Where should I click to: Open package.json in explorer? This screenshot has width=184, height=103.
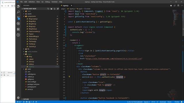(32, 87)
